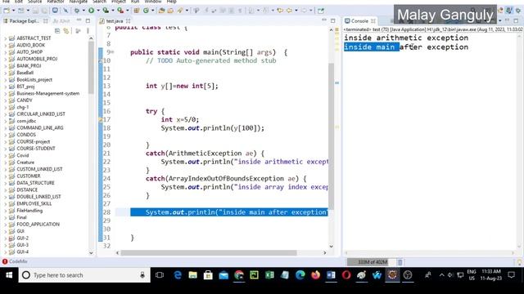This screenshot has height=294, width=524.
Task: Select the EMPLOYEE_SKILL project
Action: 34,203
